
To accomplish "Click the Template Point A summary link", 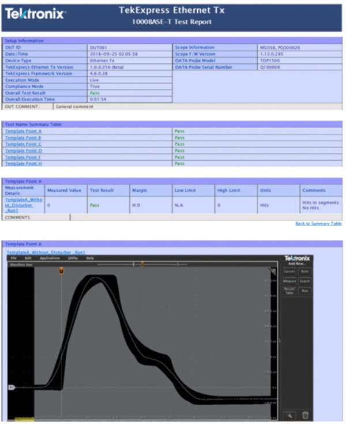I will point(23,131).
